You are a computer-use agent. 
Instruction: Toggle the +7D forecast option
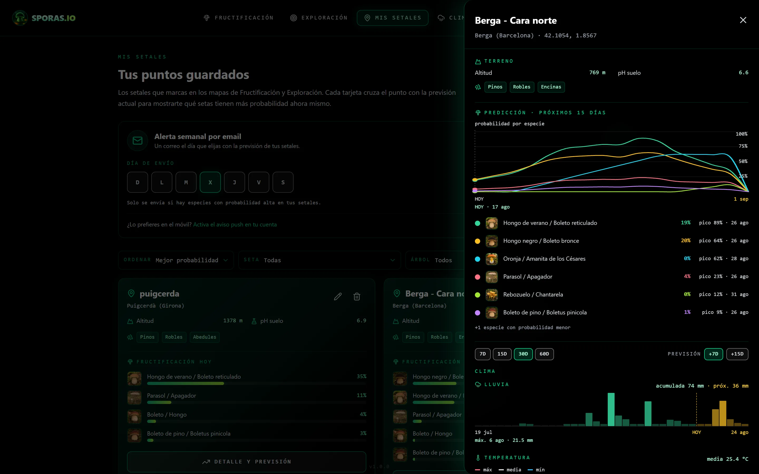coord(713,354)
